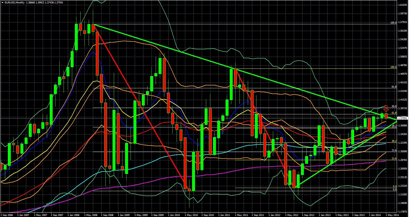Screen dimensions: 409x217
Task: Click the red down arrow marker
Action: coord(386,108)
